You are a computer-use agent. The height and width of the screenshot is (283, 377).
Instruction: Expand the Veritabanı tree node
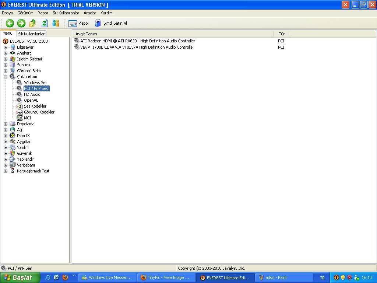click(x=6, y=165)
